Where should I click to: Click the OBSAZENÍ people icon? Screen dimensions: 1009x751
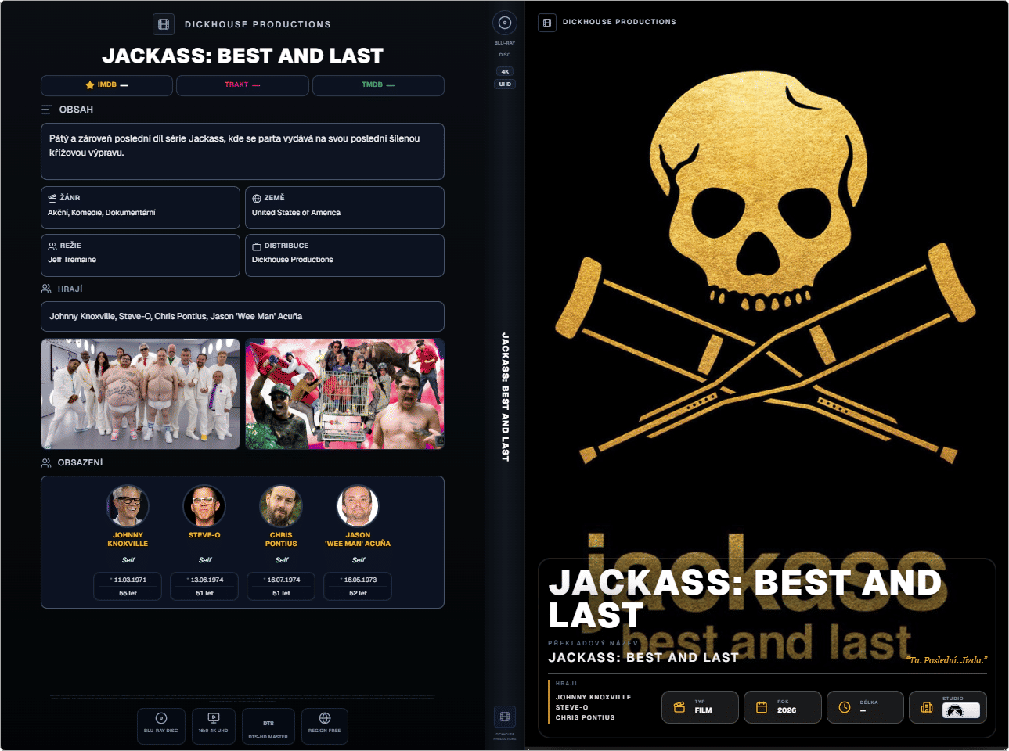[46, 462]
